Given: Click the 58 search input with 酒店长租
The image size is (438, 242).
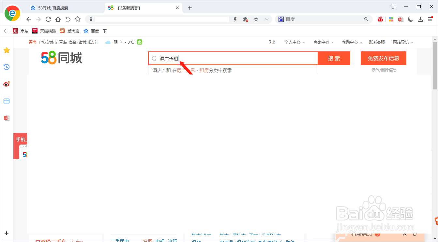Looking at the screenshot, I should (x=233, y=58).
